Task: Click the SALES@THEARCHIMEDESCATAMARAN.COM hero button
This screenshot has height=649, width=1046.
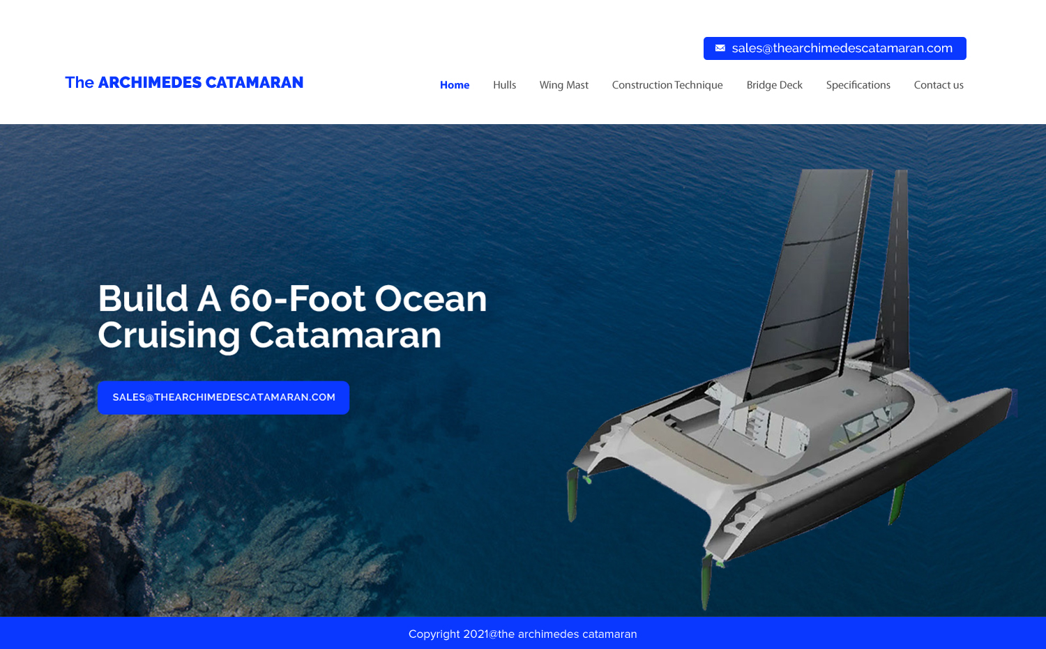Action: (x=223, y=397)
